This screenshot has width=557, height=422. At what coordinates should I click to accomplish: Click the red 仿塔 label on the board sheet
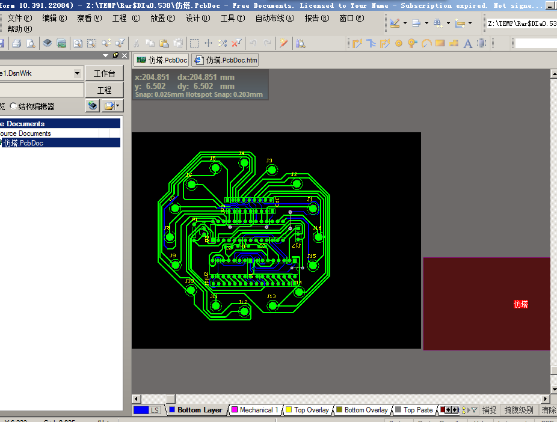pyautogui.click(x=521, y=304)
